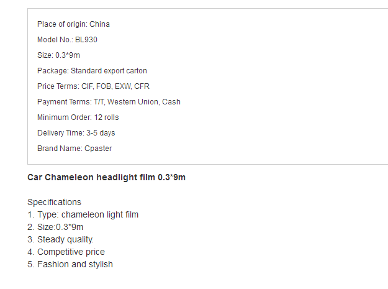Screen dimensions: 388x289
Task: Click list item 'Type: chameleon light film'
Action: [83, 214]
